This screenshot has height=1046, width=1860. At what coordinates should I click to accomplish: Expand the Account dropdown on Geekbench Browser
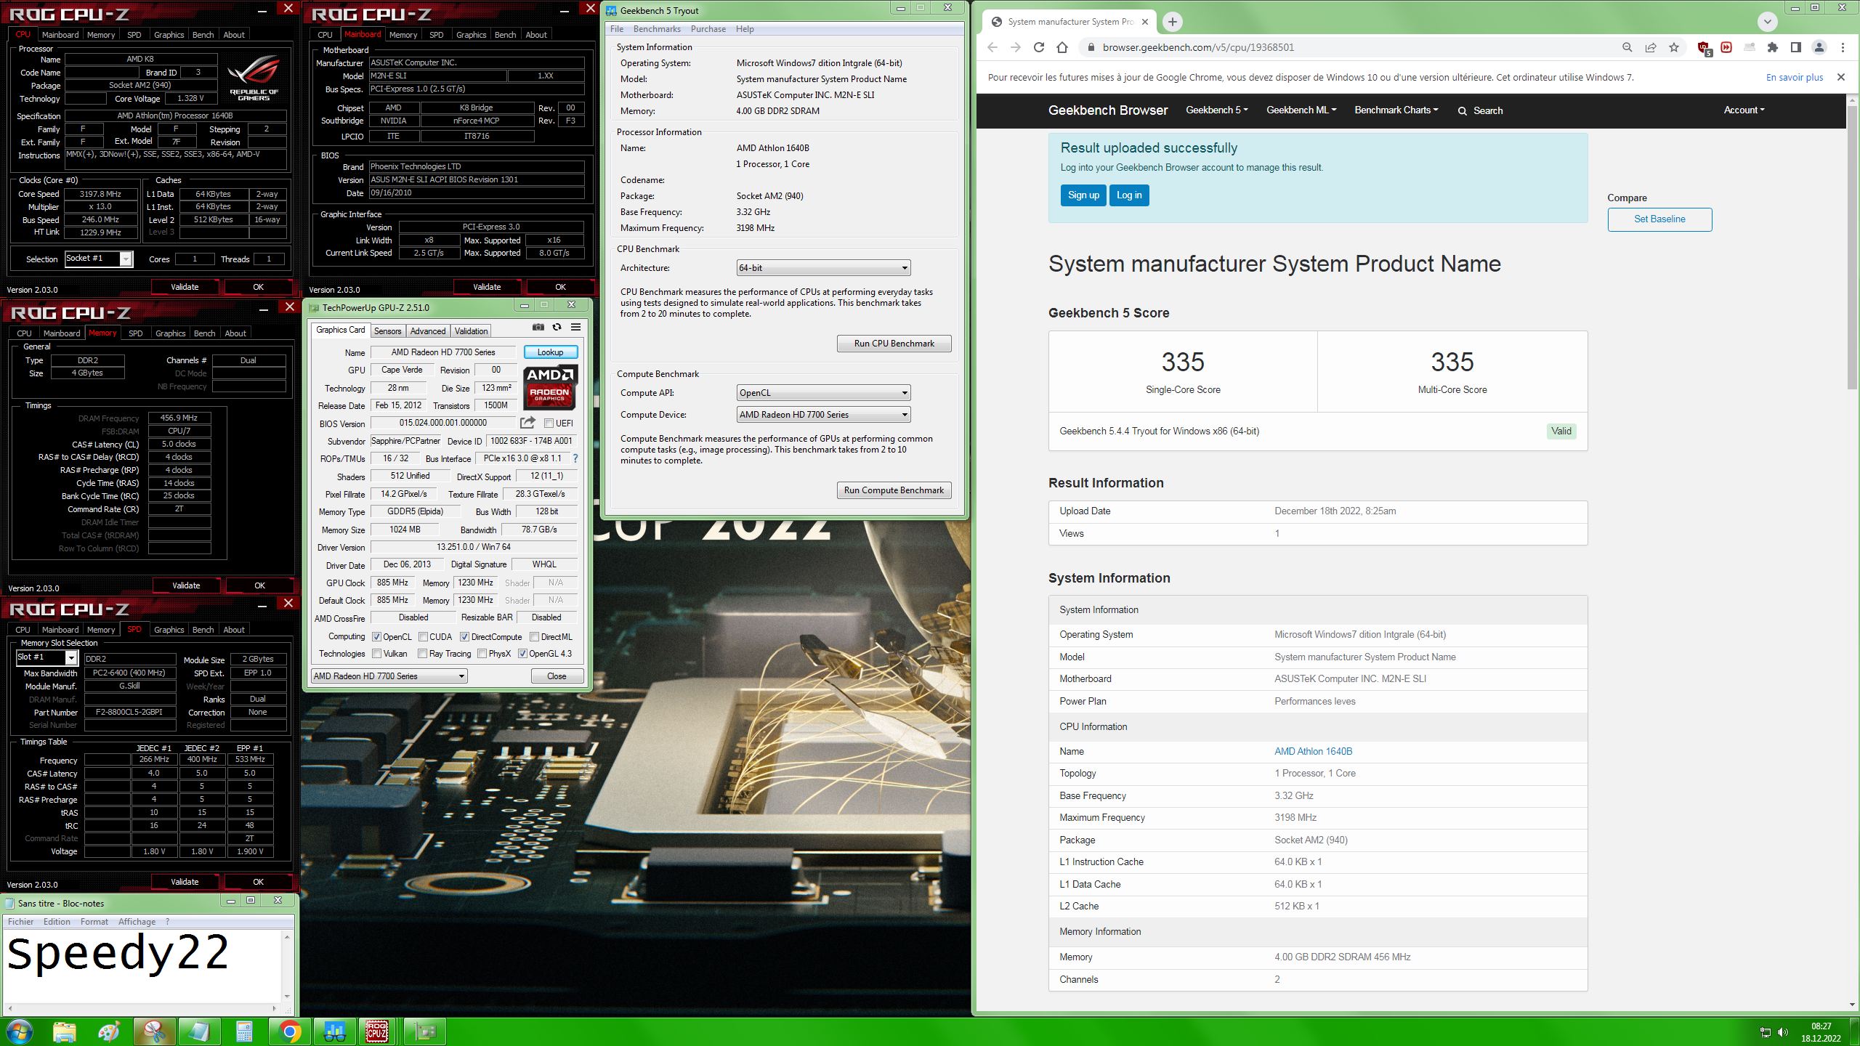[x=1744, y=110]
